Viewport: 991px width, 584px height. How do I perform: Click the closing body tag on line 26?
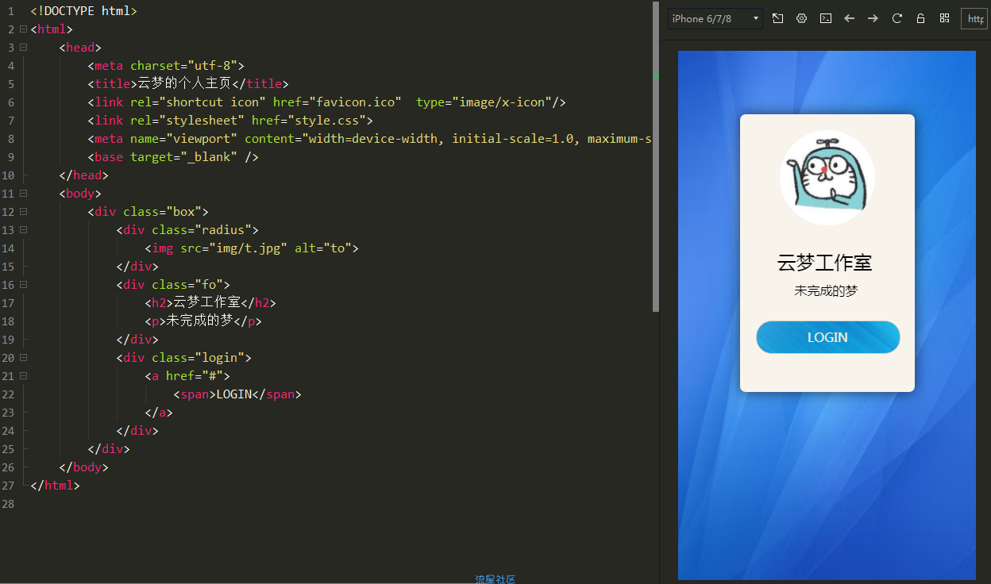pos(83,467)
